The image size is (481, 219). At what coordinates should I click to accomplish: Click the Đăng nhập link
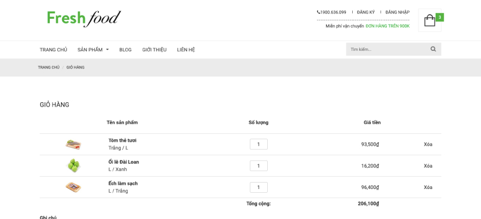pos(397,12)
